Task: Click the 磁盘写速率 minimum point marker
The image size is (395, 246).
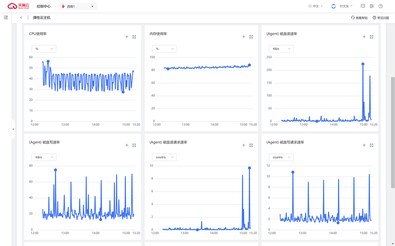Action: tap(101, 220)
